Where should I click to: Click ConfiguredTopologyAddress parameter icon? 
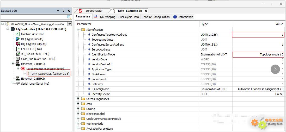coord(89,35)
